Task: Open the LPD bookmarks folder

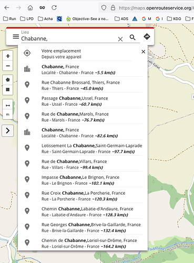Action: tap(27, 18)
